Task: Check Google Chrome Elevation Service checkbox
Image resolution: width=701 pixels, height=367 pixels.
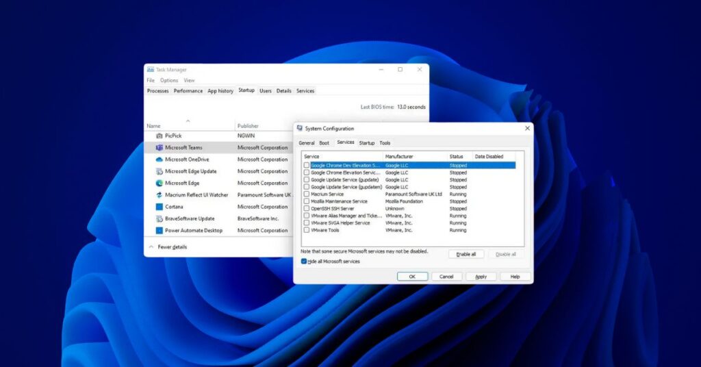Action: [306, 173]
